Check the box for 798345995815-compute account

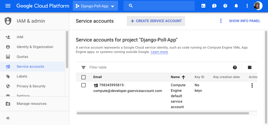click(83, 85)
